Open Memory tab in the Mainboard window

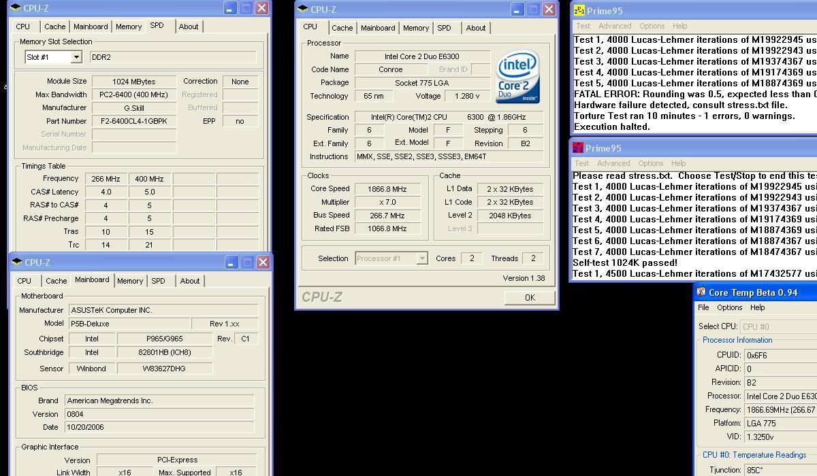pyautogui.click(x=130, y=281)
